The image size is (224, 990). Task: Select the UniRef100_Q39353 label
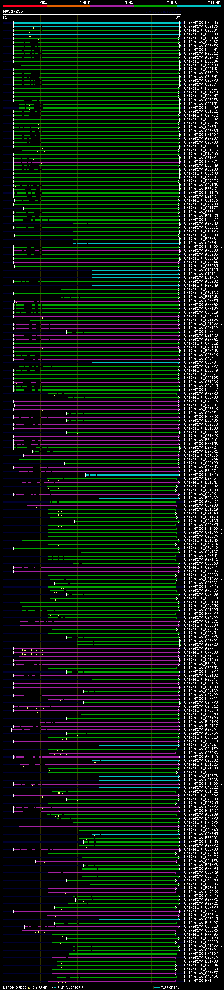(x=201, y=668)
